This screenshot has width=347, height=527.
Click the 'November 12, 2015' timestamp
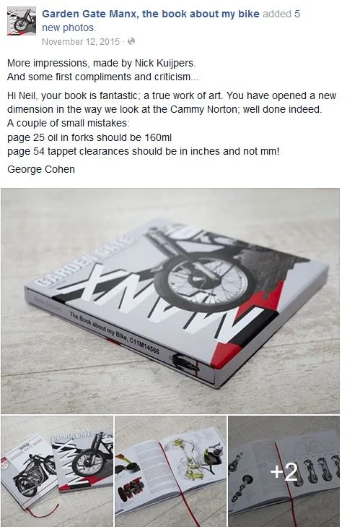click(x=81, y=42)
